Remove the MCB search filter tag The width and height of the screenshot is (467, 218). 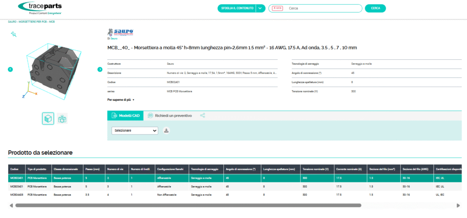pyautogui.click(x=274, y=8)
